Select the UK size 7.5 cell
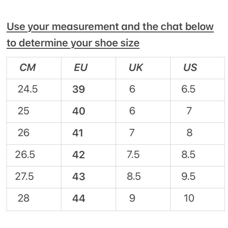The width and height of the screenshot is (228, 228). [143, 155]
